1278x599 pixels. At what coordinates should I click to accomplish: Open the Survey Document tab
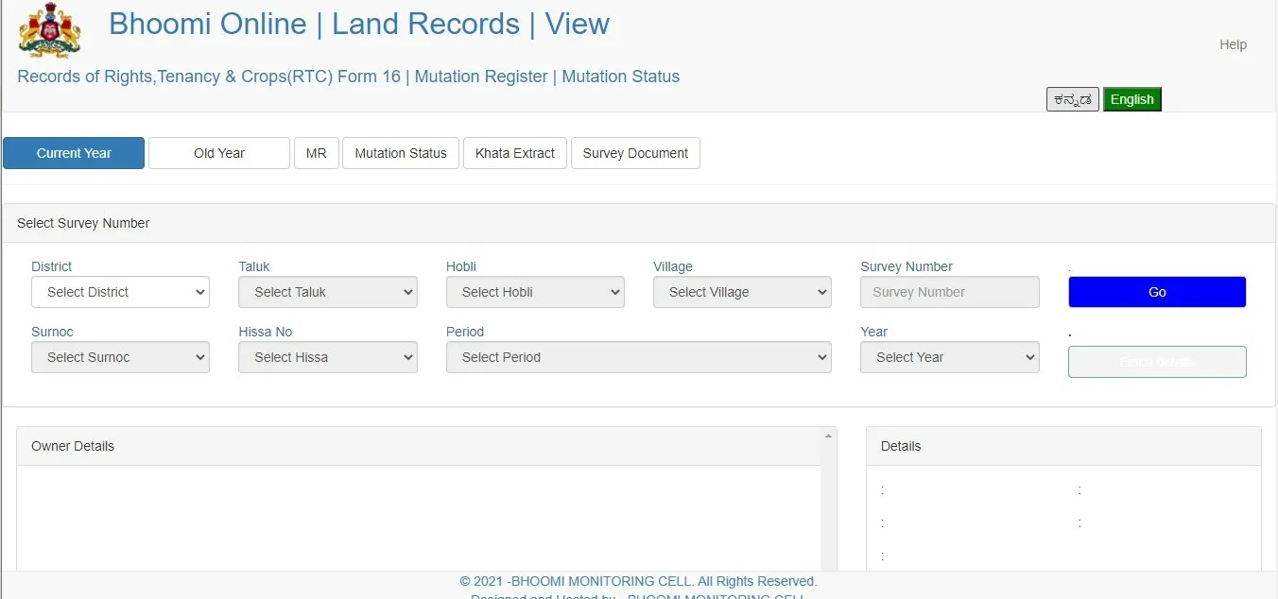[635, 153]
